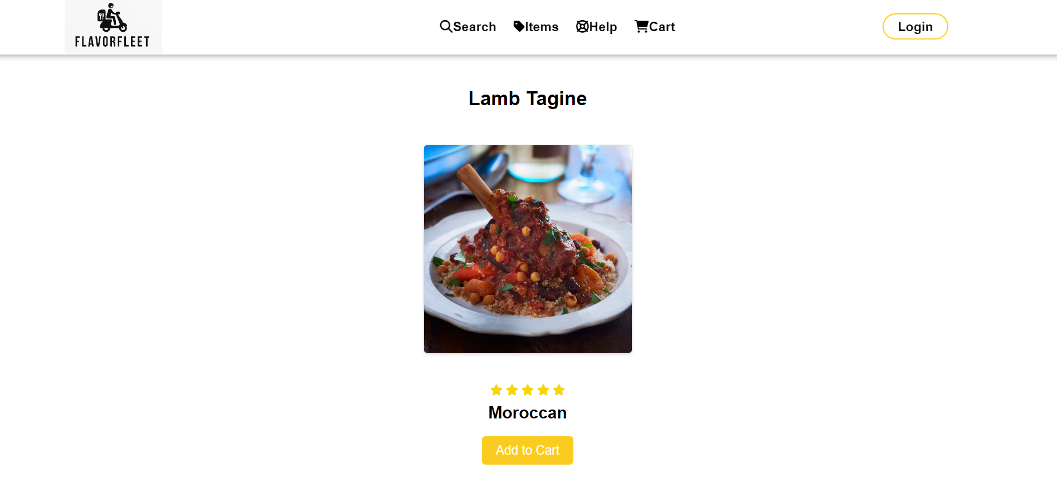The width and height of the screenshot is (1057, 493).
Task: View the Cart page
Action: (x=662, y=27)
